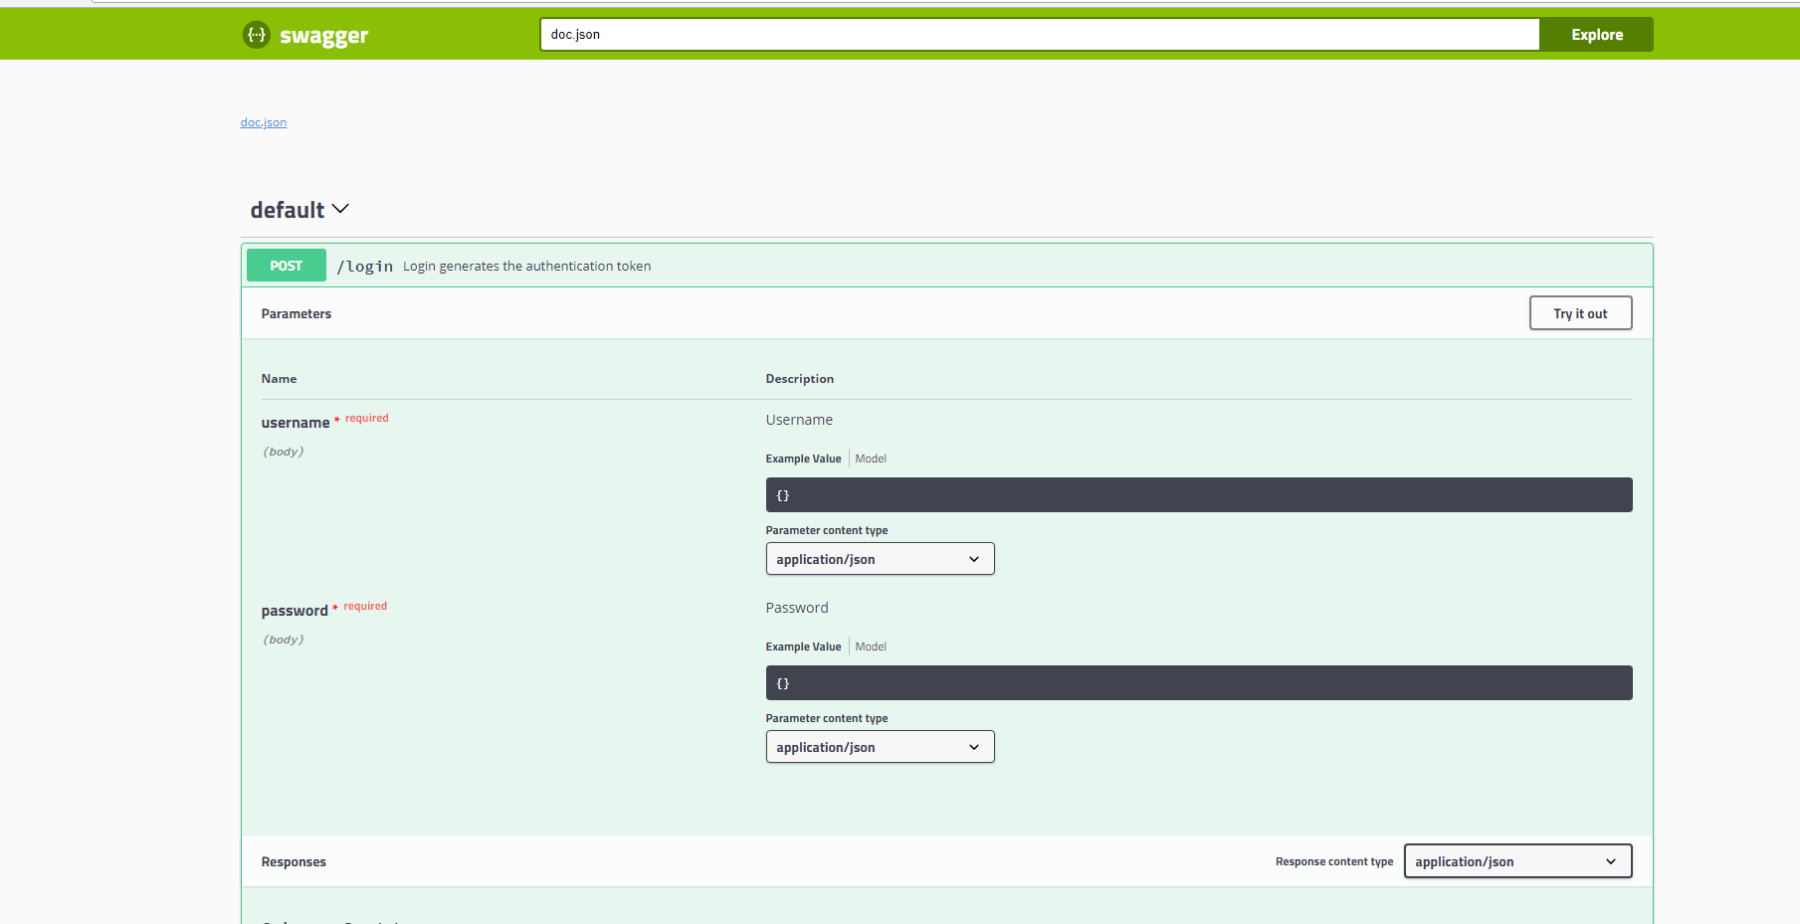Collapse the default section chevron
The image size is (1800, 924).
click(340, 209)
